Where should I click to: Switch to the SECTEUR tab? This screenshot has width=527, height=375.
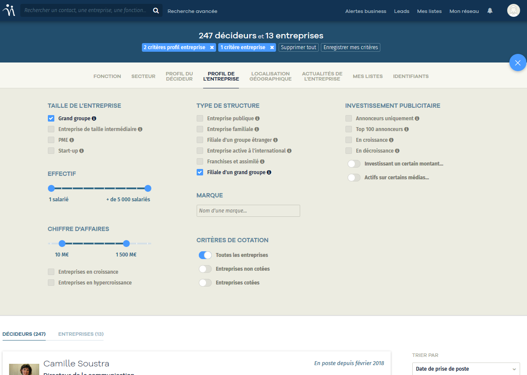[143, 76]
